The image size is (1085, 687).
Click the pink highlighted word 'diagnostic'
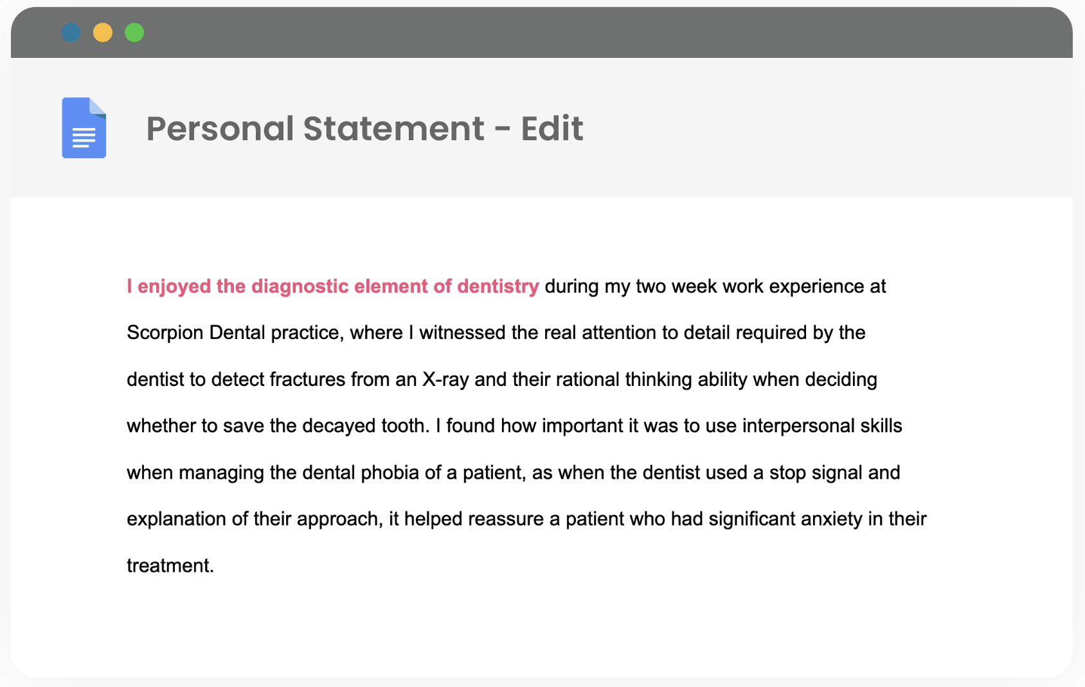pos(300,286)
